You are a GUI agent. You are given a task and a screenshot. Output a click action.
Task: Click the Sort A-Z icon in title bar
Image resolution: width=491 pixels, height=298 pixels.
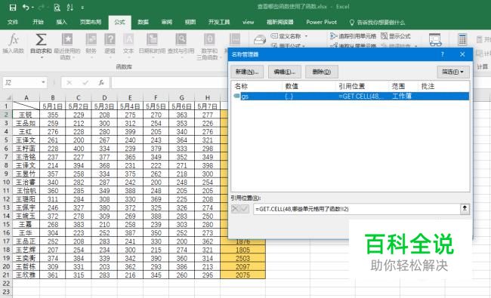[69, 8]
